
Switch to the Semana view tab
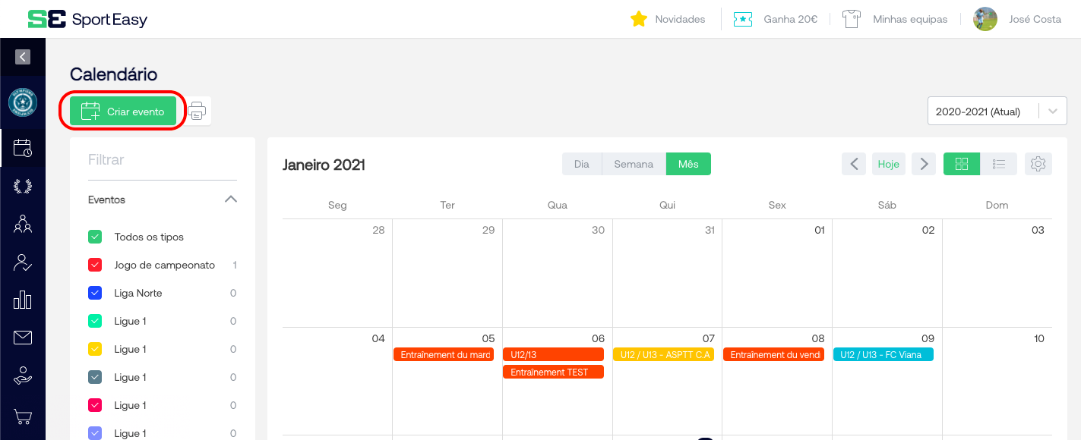click(x=634, y=164)
